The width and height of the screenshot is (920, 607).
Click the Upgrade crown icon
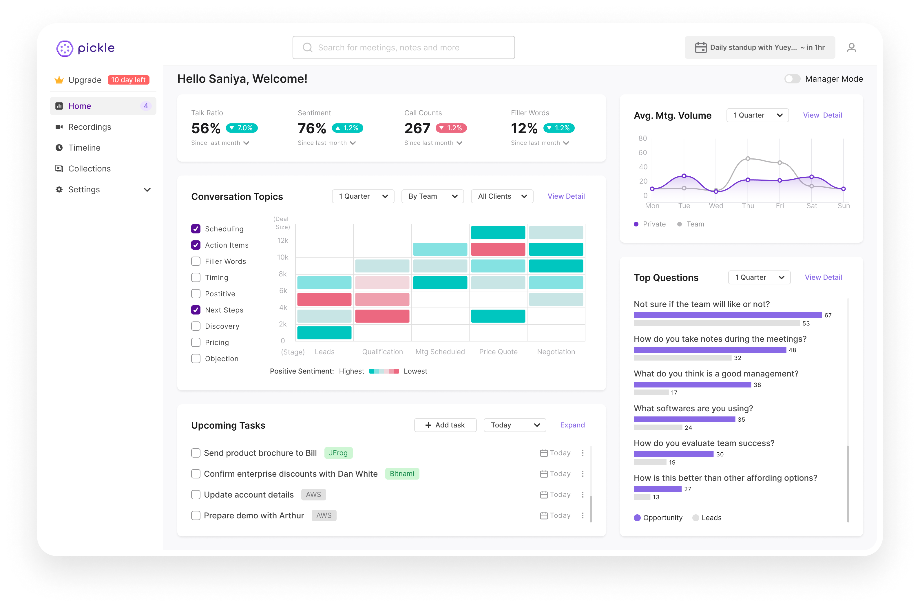tap(59, 80)
